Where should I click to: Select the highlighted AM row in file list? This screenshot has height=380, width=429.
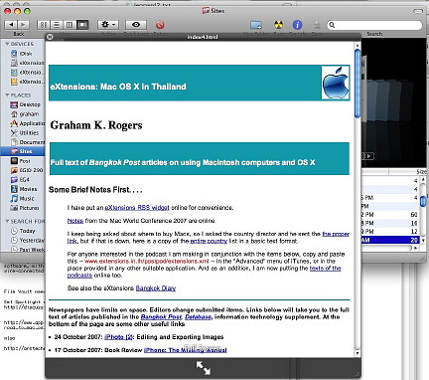(390, 240)
